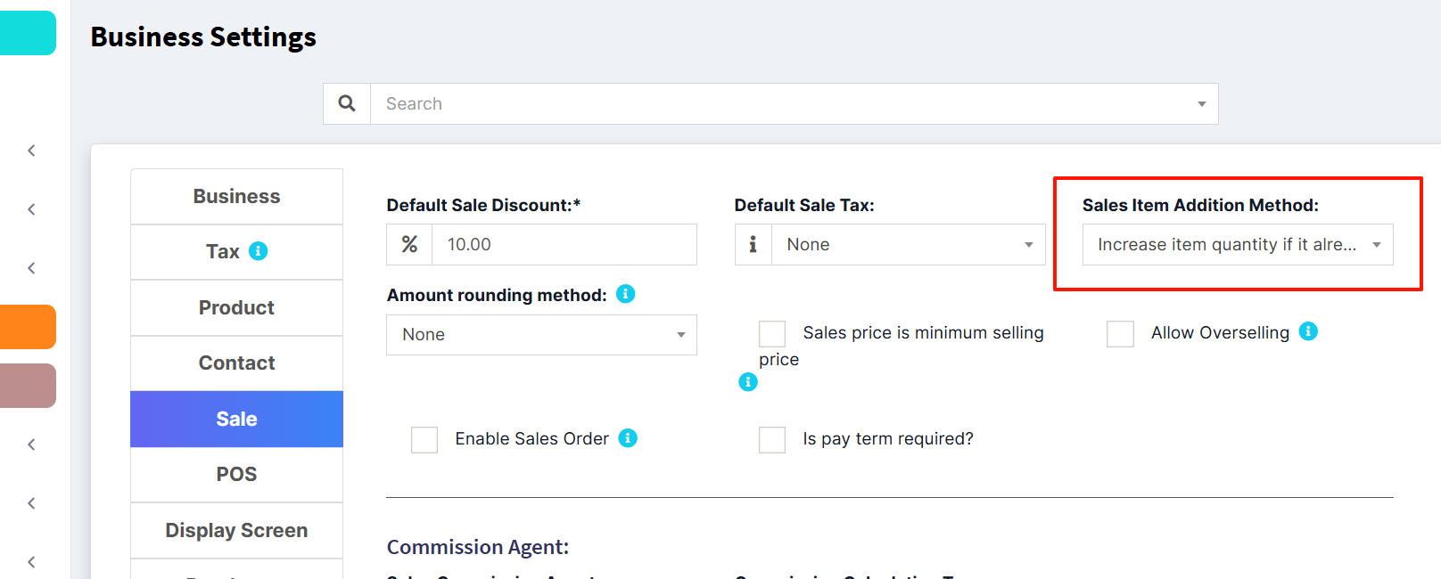The image size is (1441, 579).
Task: Click the search magnifier icon
Action: [x=347, y=103]
